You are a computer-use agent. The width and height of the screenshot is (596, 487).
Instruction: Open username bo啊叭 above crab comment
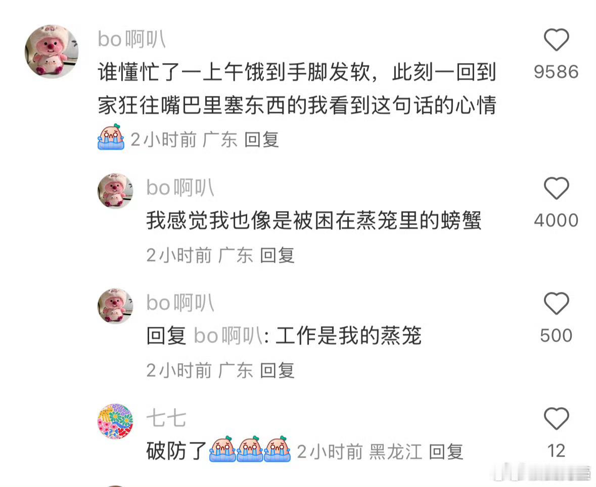tap(180, 187)
